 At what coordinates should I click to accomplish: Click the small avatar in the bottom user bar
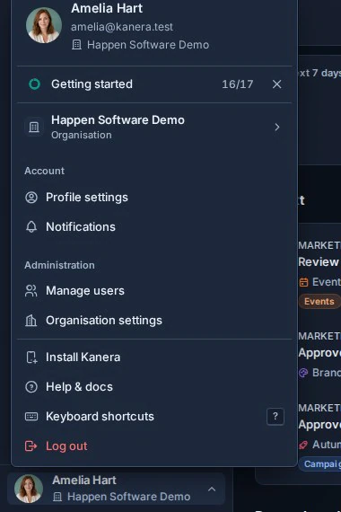tap(29, 489)
